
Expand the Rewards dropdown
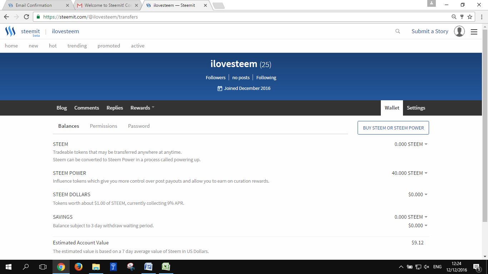[143, 108]
